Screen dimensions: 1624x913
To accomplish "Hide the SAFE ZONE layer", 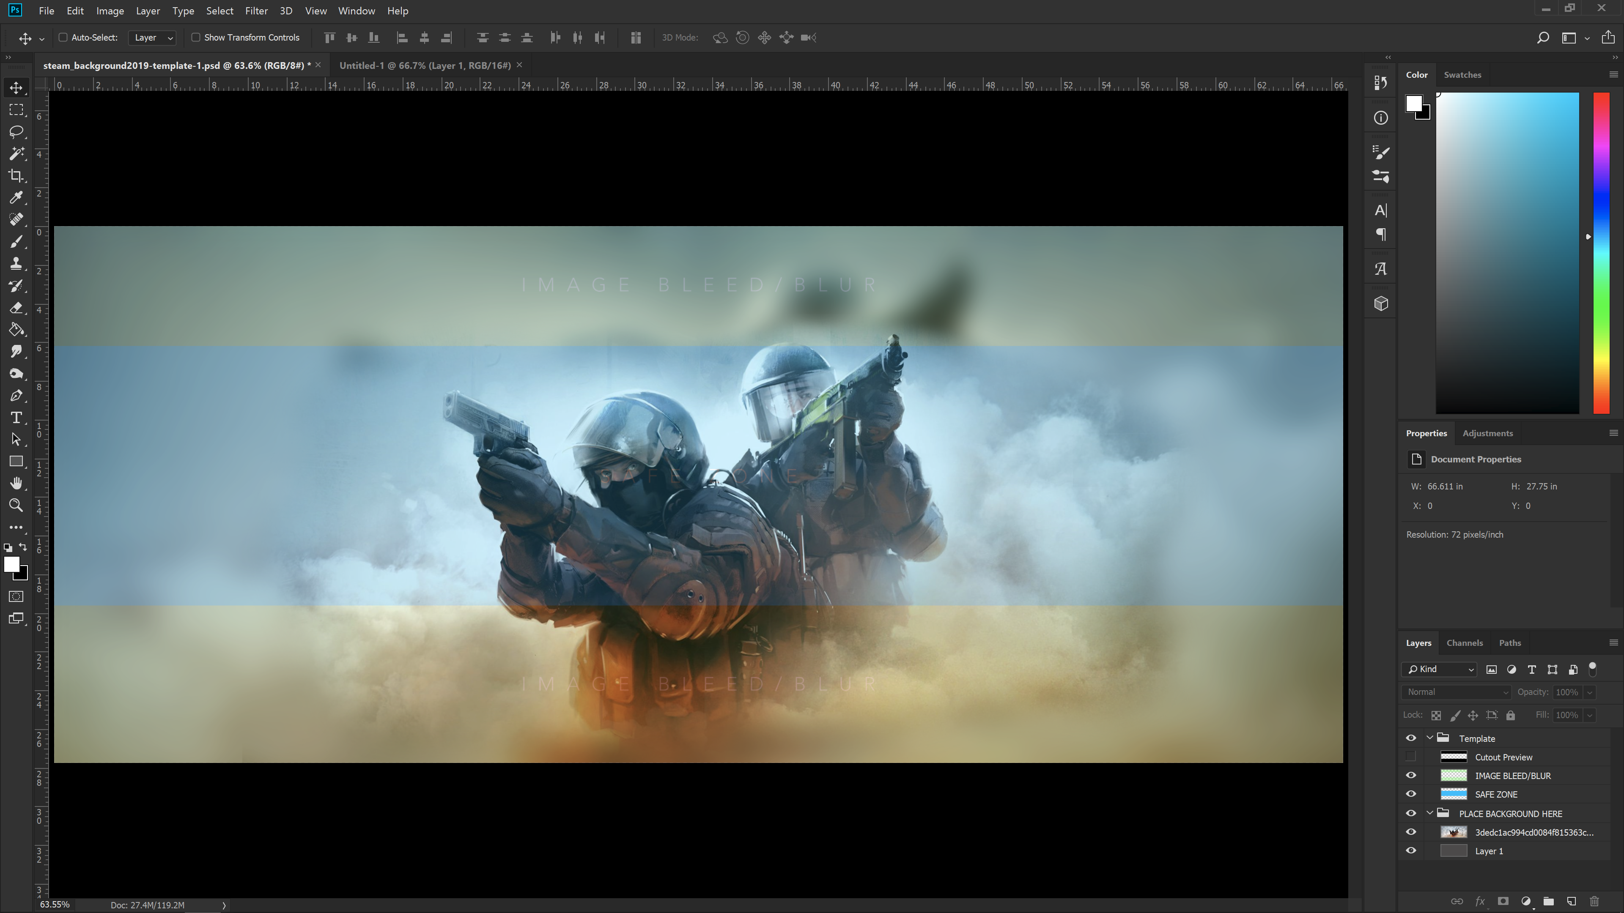I will click(1411, 794).
